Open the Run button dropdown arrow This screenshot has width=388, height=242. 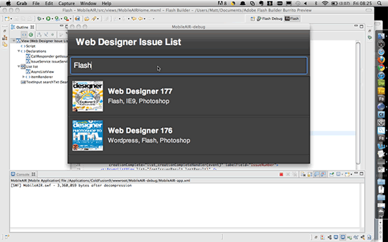click(x=52, y=19)
